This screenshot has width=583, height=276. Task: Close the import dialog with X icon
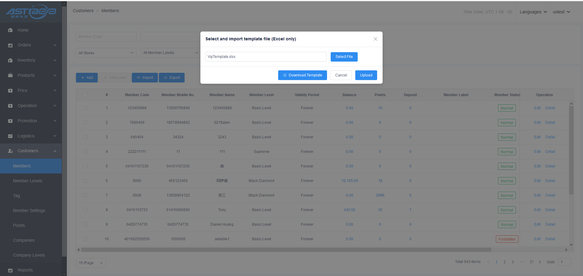coord(375,39)
